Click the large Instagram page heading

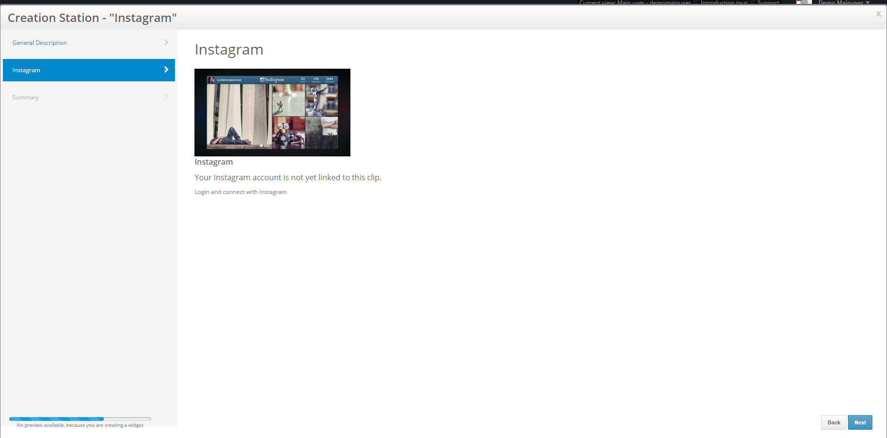point(229,50)
